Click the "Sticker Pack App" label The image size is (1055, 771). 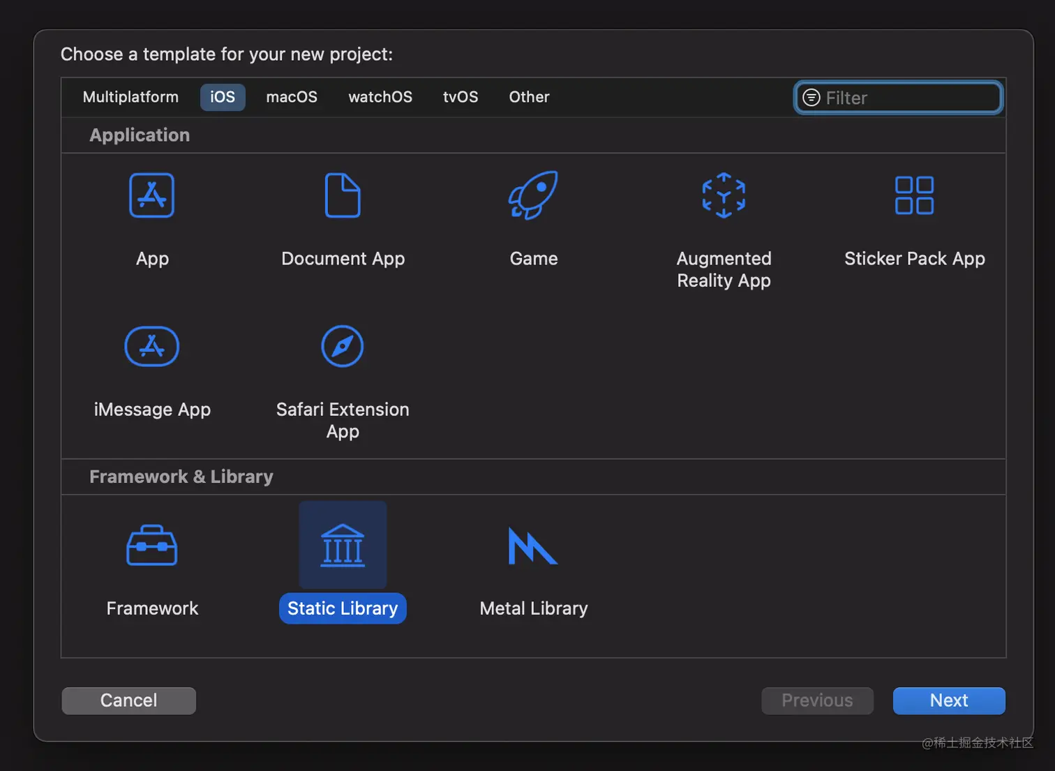click(x=915, y=259)
